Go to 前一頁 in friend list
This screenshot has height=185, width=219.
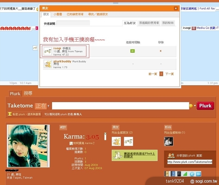153,74
